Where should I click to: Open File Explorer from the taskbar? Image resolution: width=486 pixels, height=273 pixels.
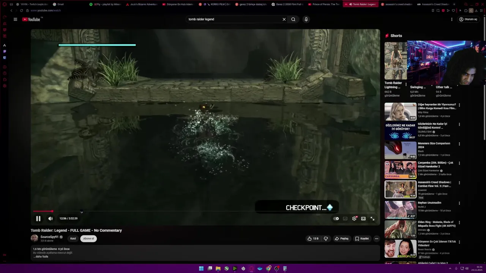click(218, 268)
